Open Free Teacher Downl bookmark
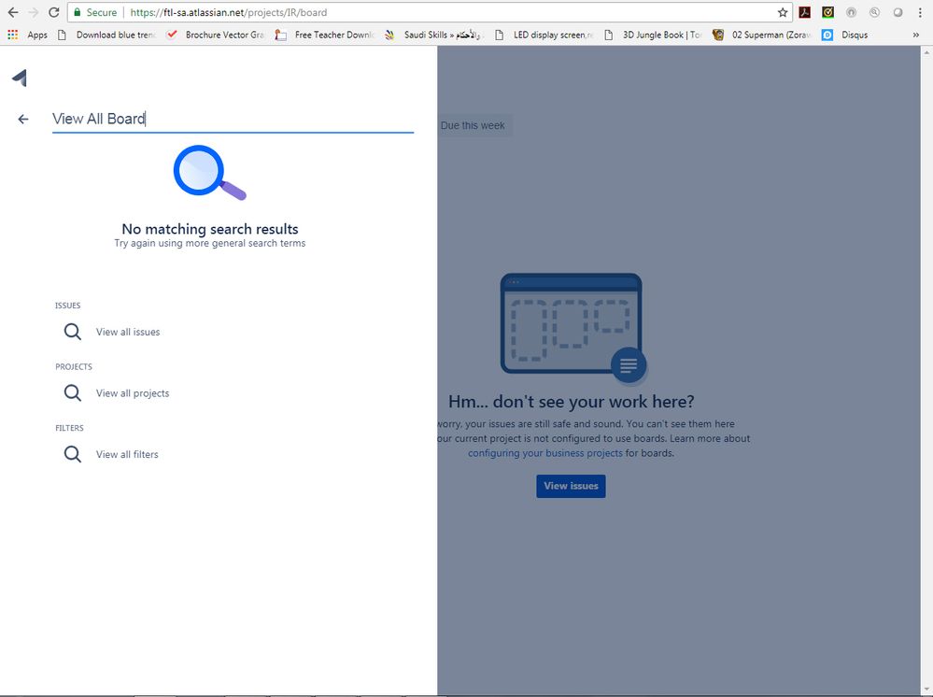The width and height of the screenshot is (933, 697). coord(325,36)
